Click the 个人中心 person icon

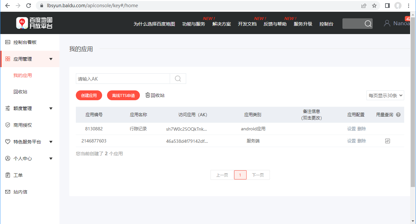[8, 159]
